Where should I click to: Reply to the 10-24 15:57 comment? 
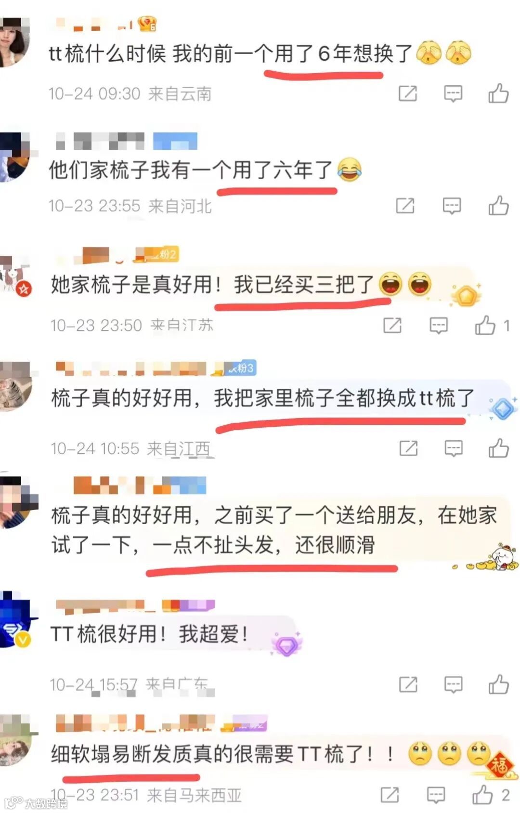[453, 684]
